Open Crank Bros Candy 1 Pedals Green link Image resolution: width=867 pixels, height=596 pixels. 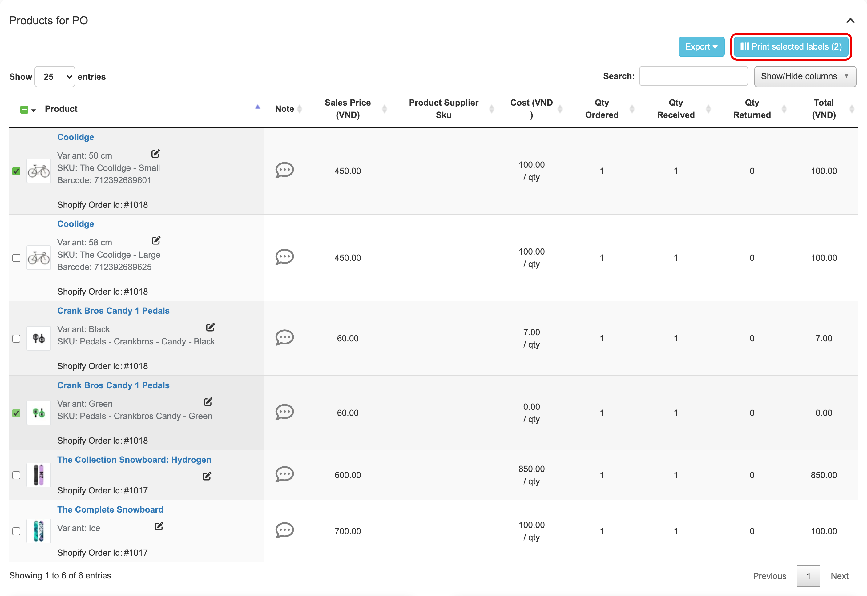tap(113, 385)
